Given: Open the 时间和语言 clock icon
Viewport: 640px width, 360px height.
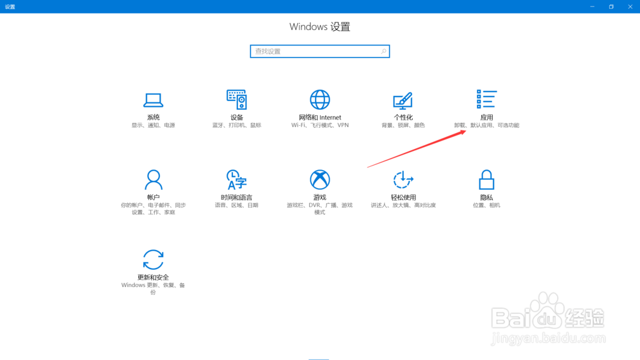Looking at the screenshot, I should coord(237,180).
